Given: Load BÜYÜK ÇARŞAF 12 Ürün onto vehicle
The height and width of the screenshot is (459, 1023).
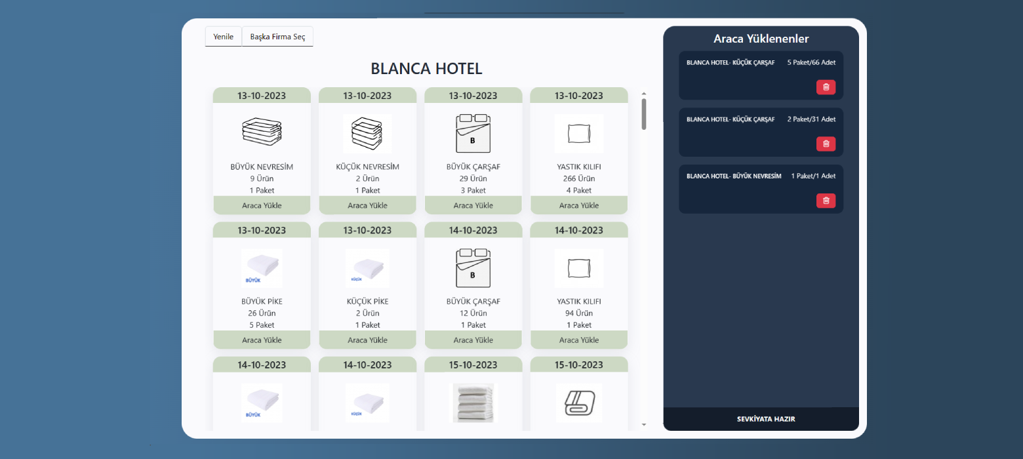Looking at the screenshot, I should pyautogui.click(x=473, y=340).
